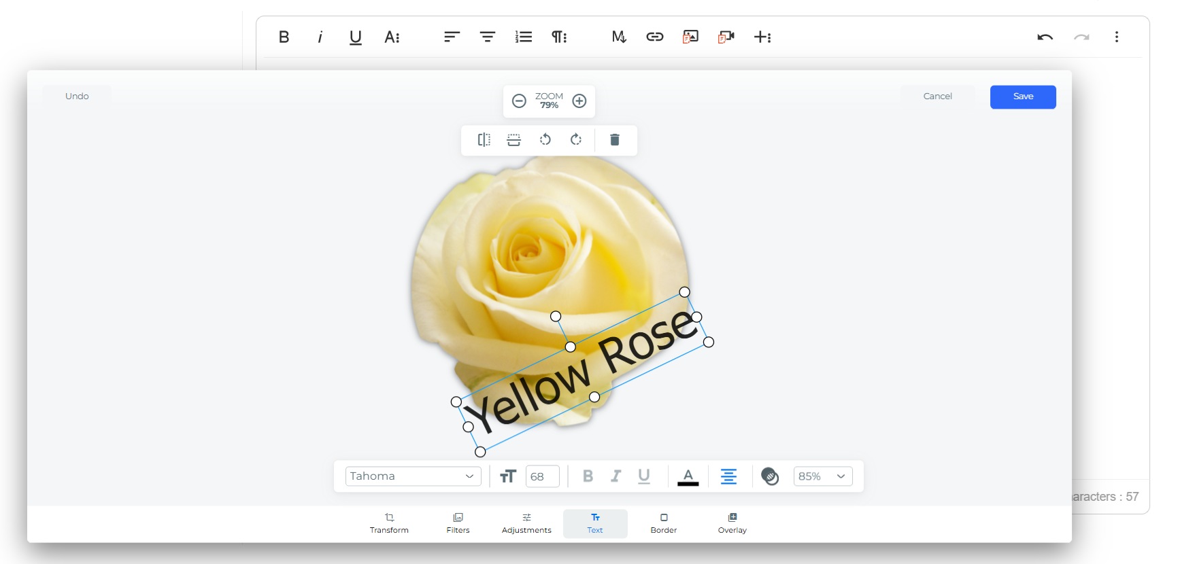Click the zoom in plus icon
The height and width of the screenshot is (564, 1180).
coord(579,101)
